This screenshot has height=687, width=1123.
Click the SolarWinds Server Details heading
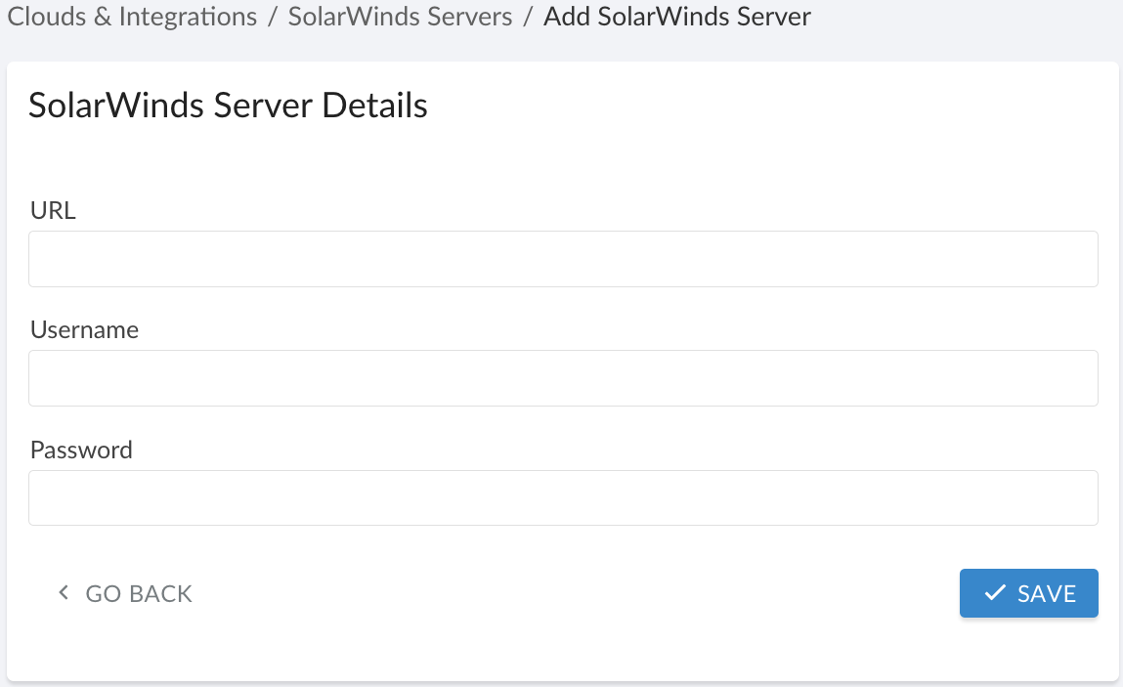228,105
